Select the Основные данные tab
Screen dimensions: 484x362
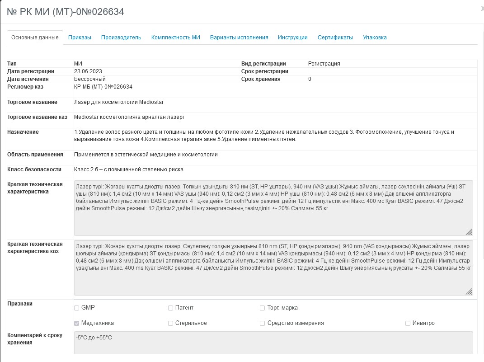pos(35,38)
